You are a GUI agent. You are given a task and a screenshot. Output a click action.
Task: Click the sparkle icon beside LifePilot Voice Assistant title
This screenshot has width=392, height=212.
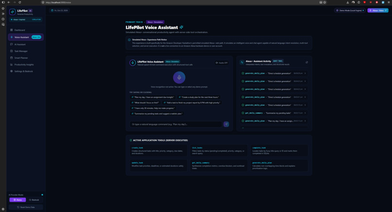click(181, 27)
